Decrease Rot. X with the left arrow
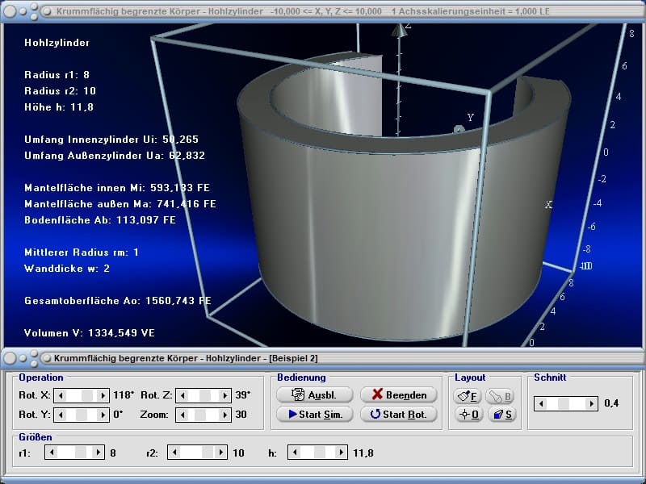646x484 pixels. 61,395
